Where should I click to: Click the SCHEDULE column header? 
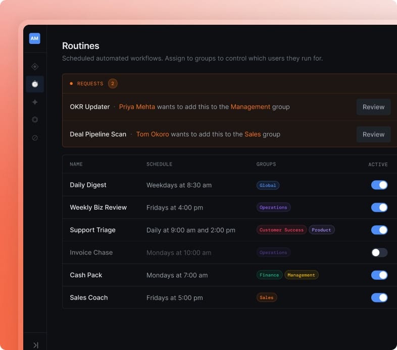[x=159, y=164]
